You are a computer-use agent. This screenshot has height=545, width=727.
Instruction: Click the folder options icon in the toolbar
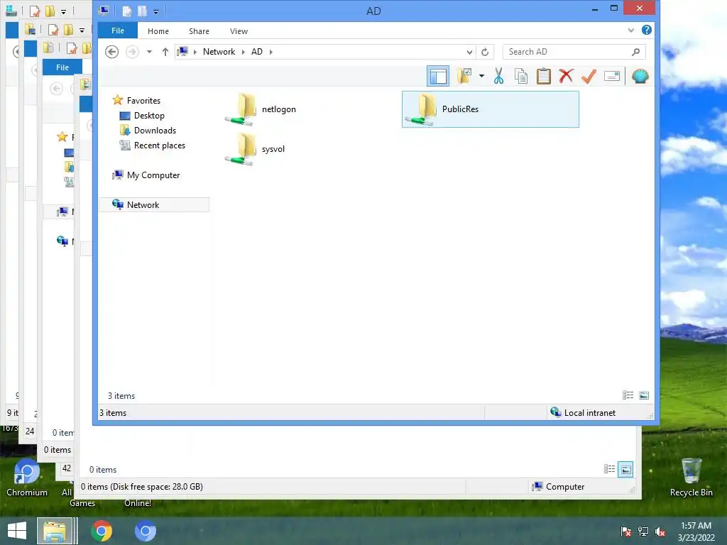[x=464, y=76]
